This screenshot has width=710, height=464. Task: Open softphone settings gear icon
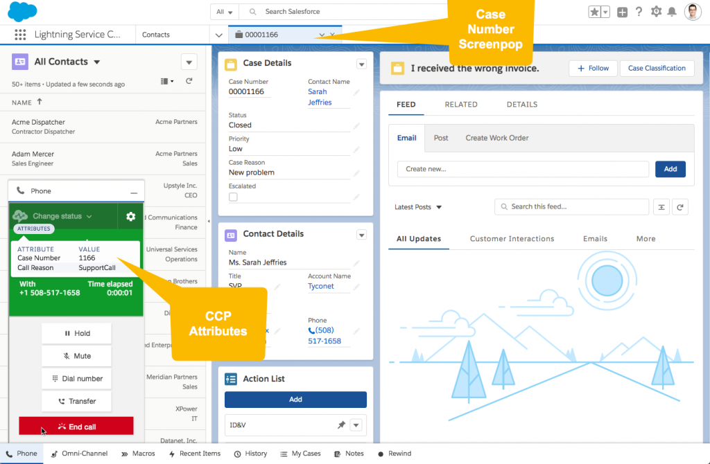[131, 216]
